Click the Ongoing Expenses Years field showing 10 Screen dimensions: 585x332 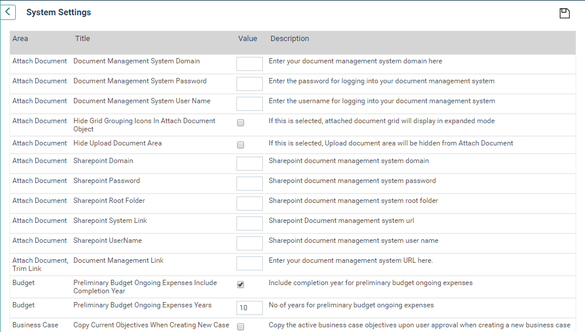[249, 308]
